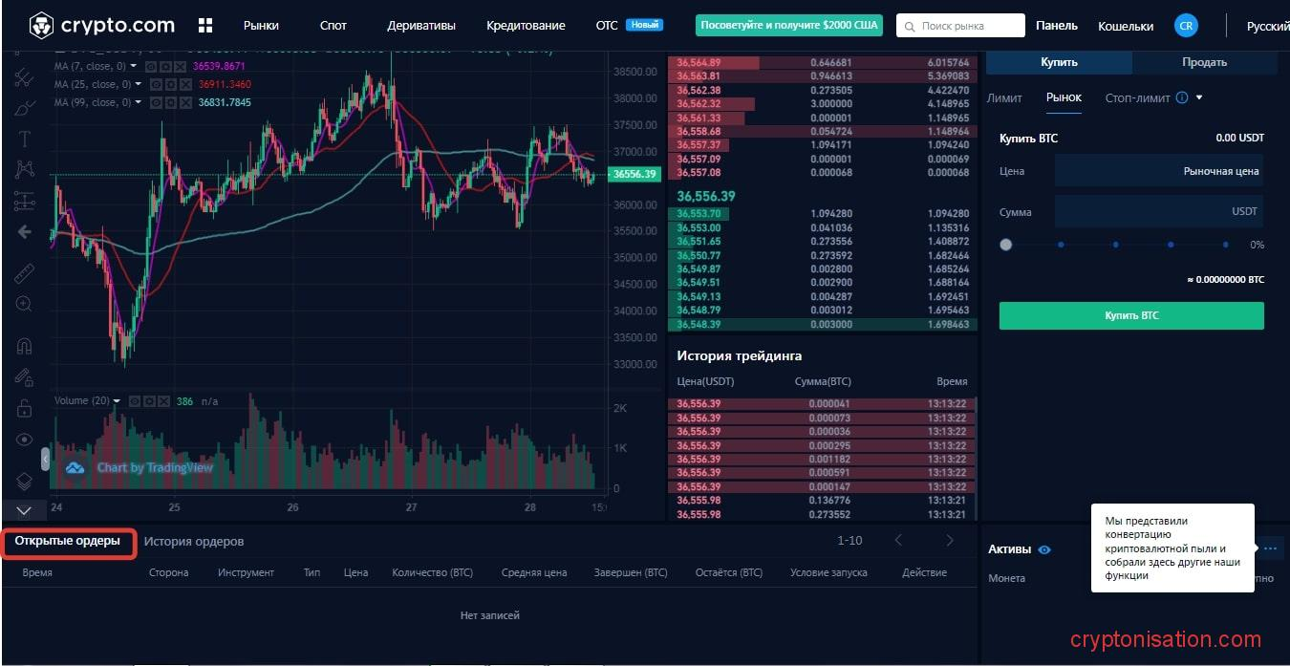Open the apps grid menu icon
The width and height of the screenshot is (1290, 666).
(204, 26)
